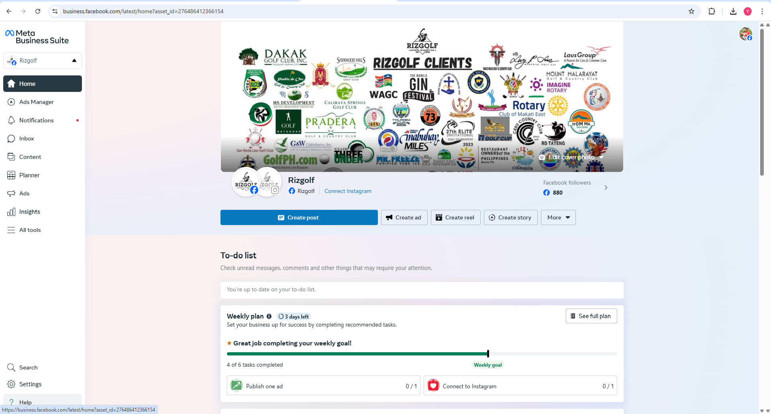Bookmark this page with the star icon

click(691, 11)
